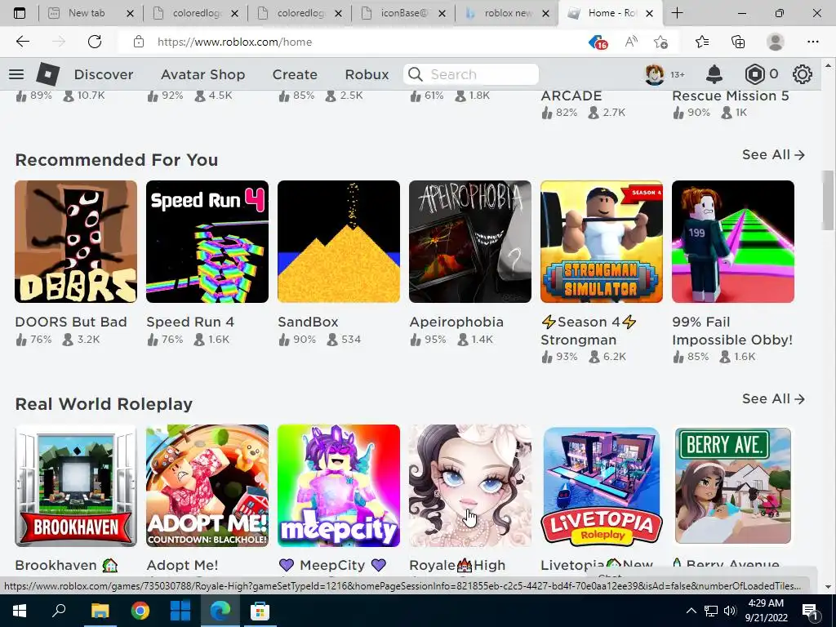Click the SandBox game title

point(308,322)
